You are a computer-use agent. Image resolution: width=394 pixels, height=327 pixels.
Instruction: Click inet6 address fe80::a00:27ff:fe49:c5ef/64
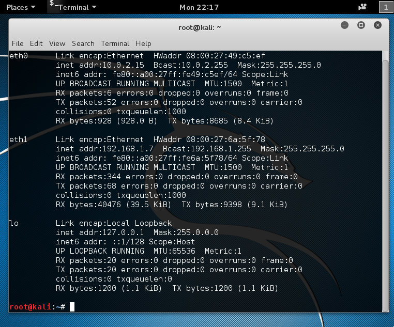pos(174,74)
